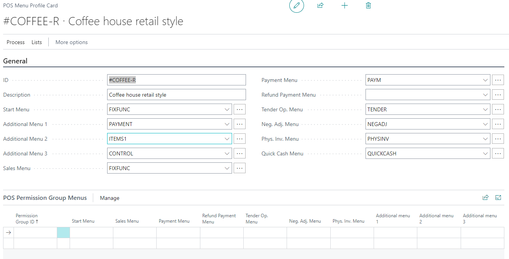Screen dimensions: 509x259
Task: Open the Lists menu
Action: pyautogui.click(x=37, y=42)
